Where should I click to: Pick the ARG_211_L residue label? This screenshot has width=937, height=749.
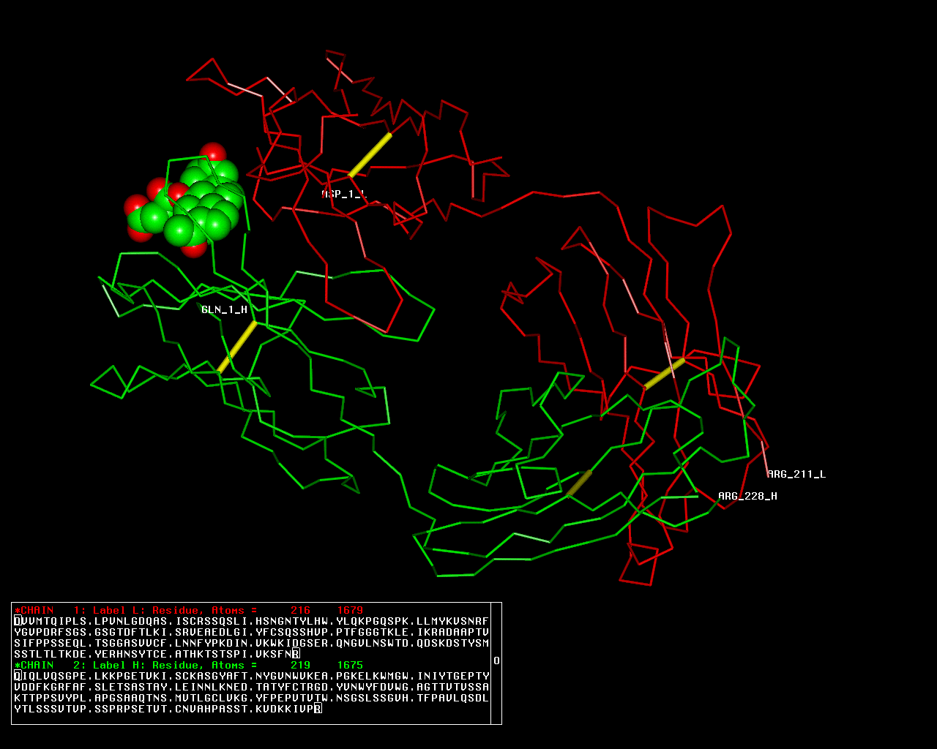coord(796,474)
